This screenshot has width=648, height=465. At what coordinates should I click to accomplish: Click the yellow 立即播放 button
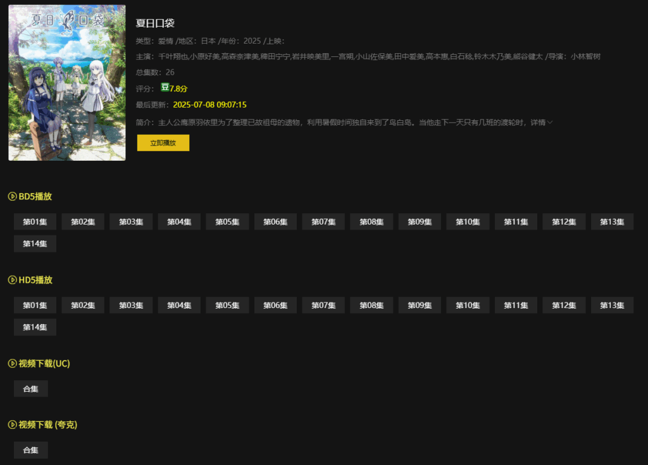point(163,143)
